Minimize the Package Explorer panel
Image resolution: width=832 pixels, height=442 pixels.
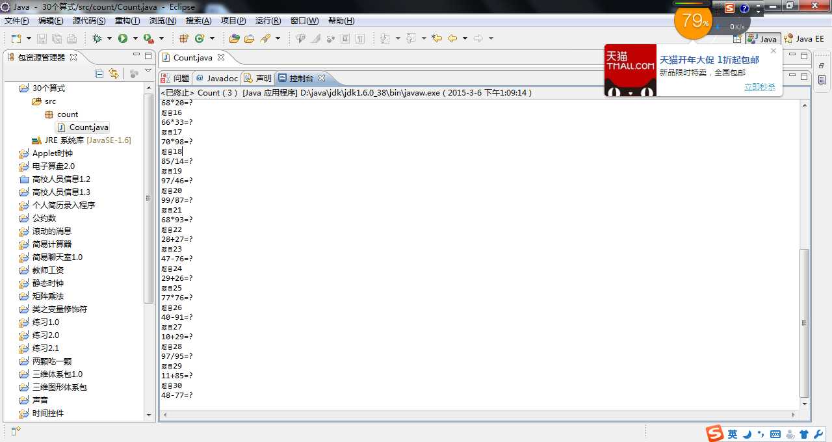(136, 56)
